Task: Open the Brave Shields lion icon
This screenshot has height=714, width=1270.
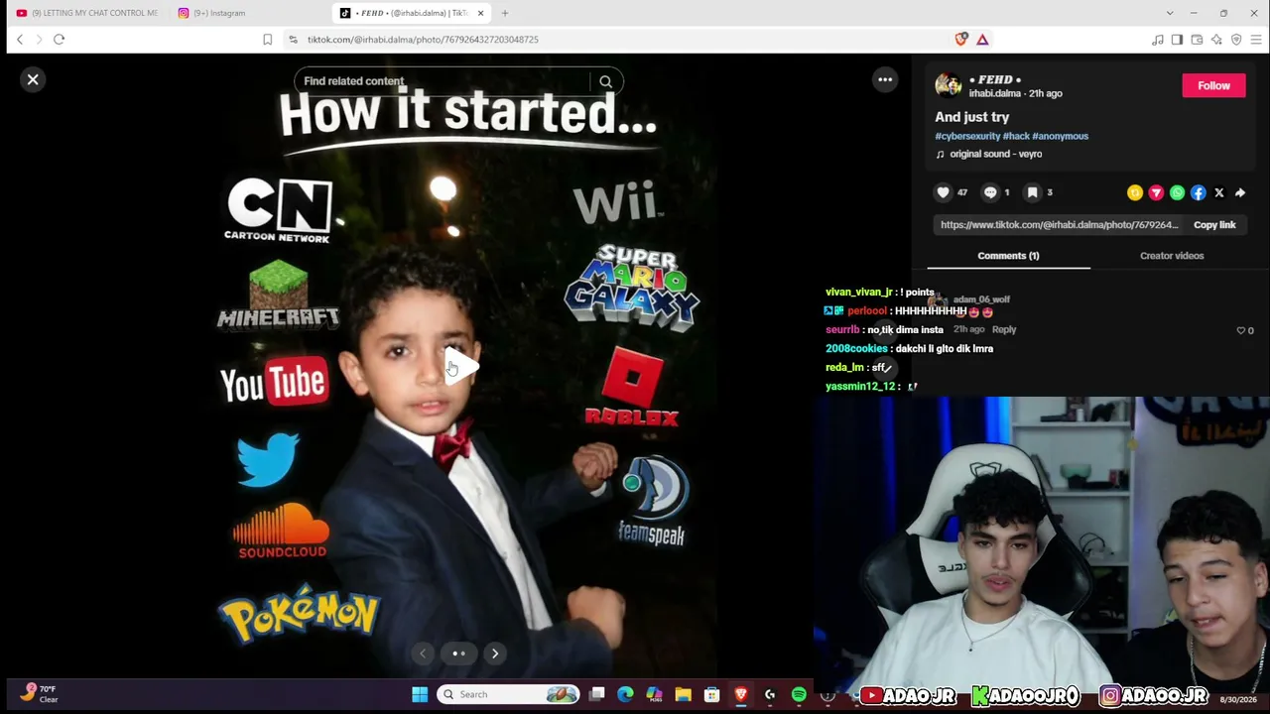Action: click(961, 39)
